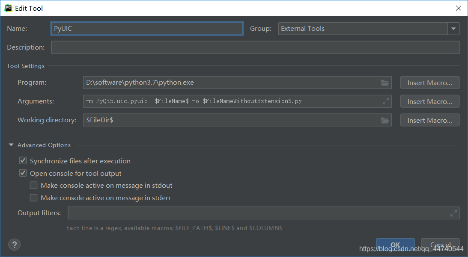Browse for the Program executable path

[x=385, y=83]
